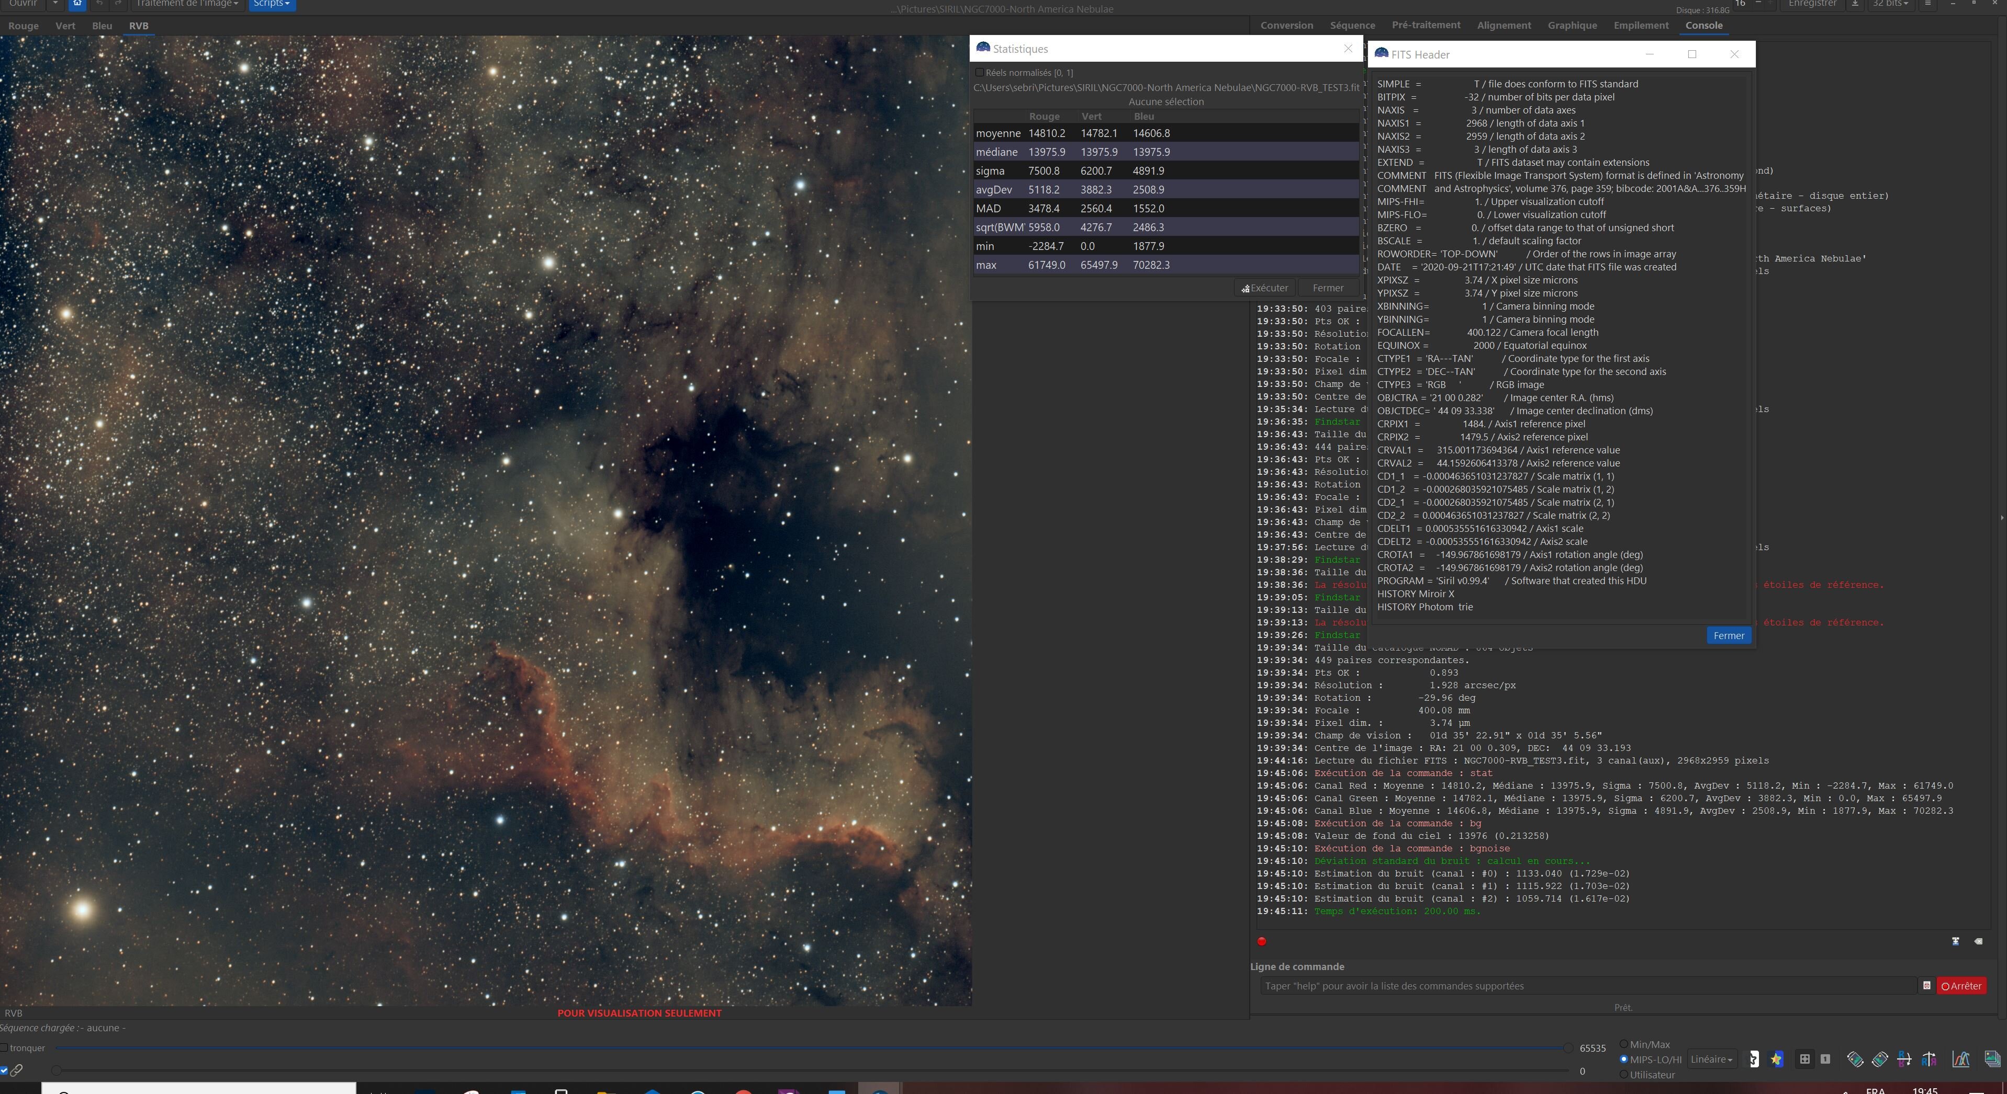Screen dimensions: 2007x1094
Task: Click the zoom to fit icon
Action: click(1804, 1059)
